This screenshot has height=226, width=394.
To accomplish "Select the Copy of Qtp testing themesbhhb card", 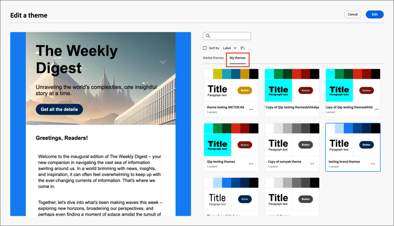I will pos(353,93).
